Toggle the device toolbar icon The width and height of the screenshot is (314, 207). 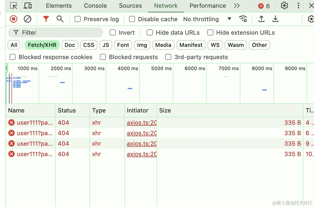(x=28, y=6)
